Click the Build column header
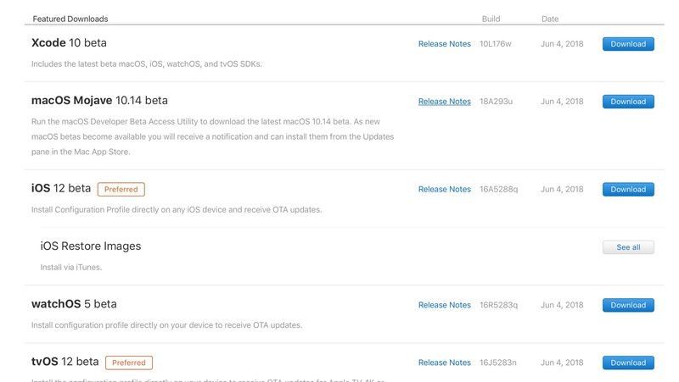Image resolution: width=679 pixels, height=382 pixels. point(491,19)
